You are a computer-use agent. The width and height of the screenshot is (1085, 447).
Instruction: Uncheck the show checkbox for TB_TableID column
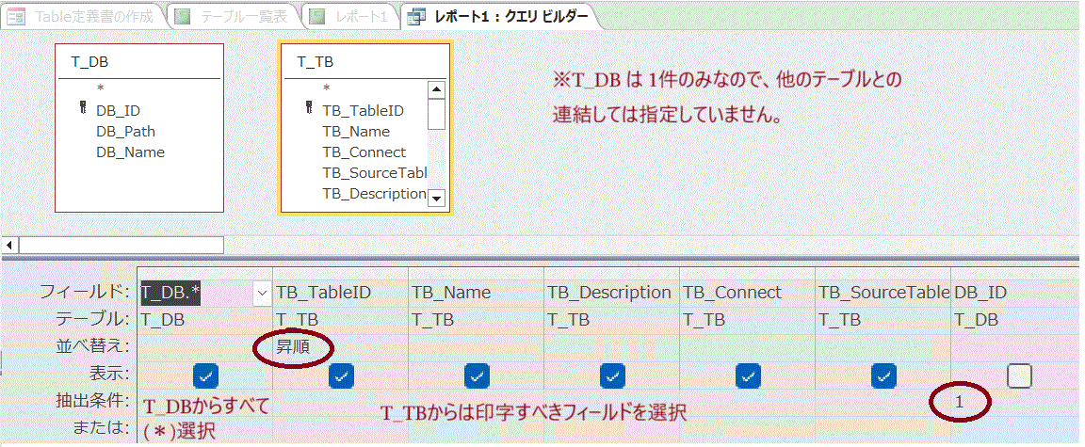[341, 376]
